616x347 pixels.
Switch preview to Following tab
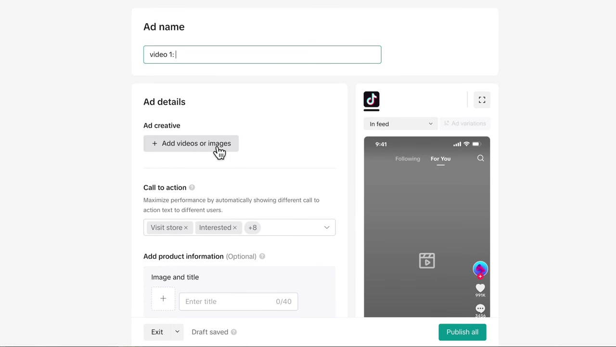(x=408, y=159)
